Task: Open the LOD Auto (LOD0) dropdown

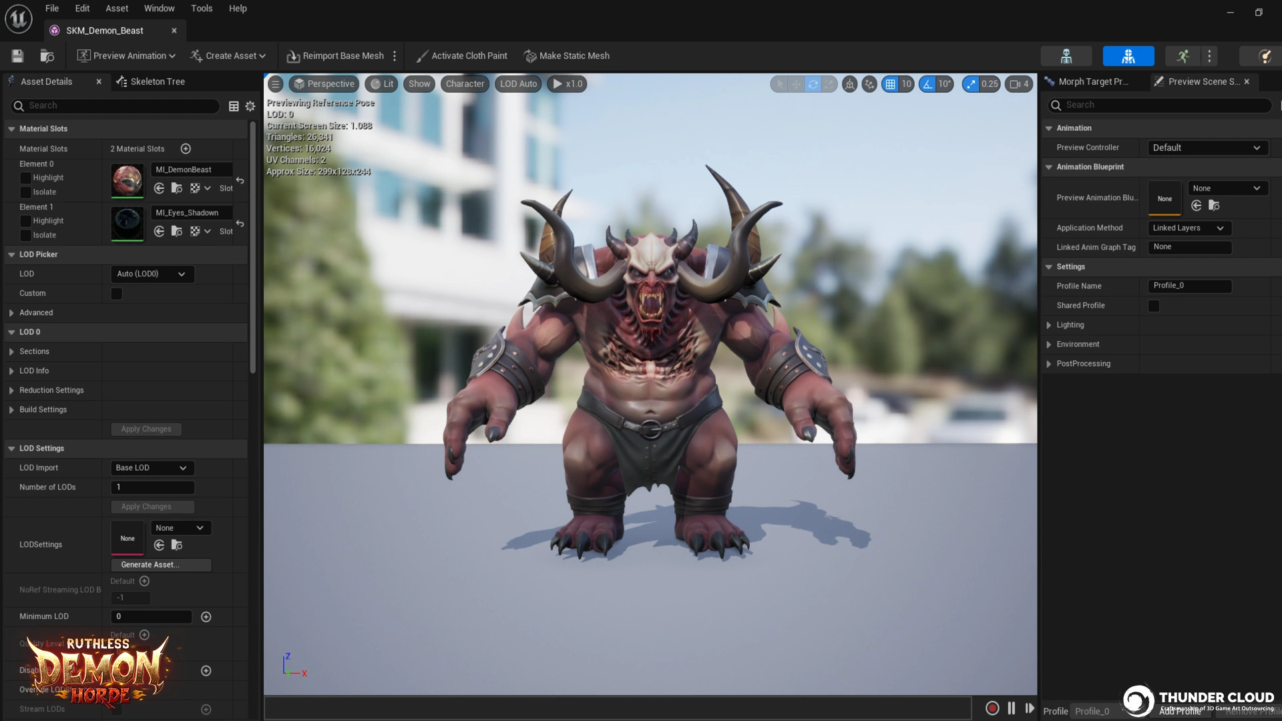Action: pyautogui.click(x=152, y=274)
